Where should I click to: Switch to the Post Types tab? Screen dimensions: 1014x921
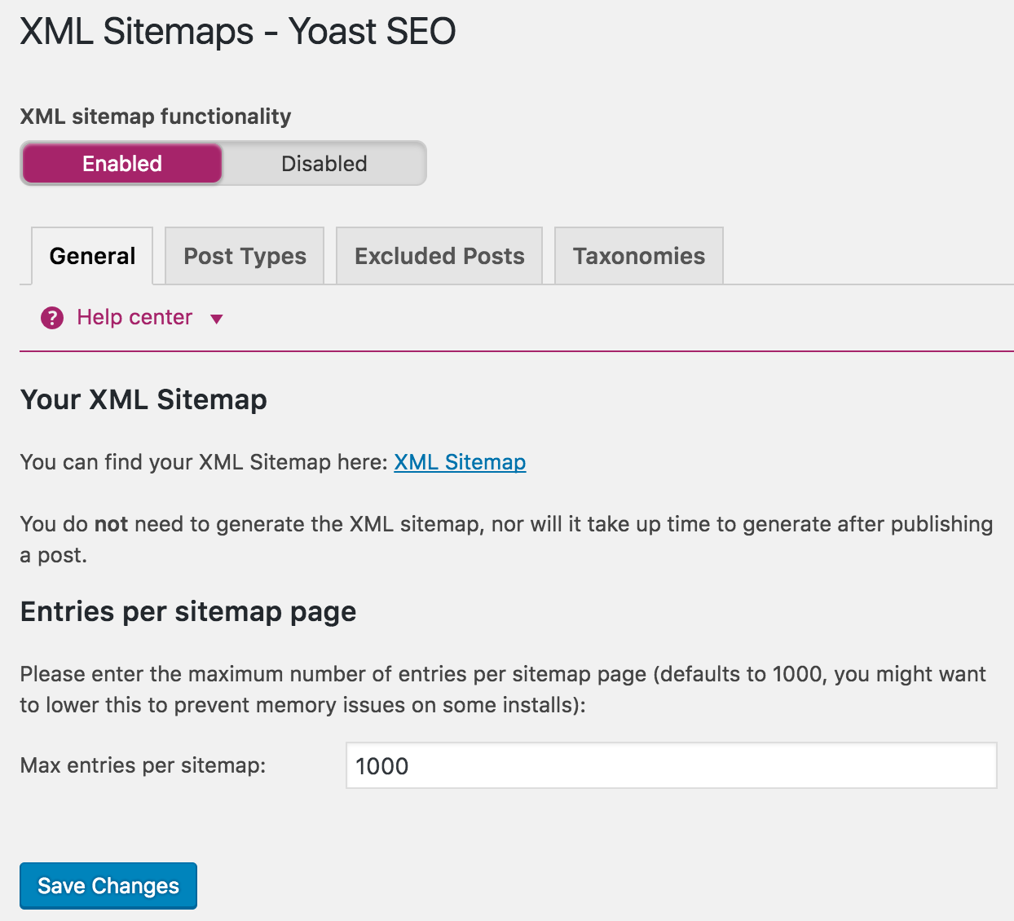(x=244, y=255)
